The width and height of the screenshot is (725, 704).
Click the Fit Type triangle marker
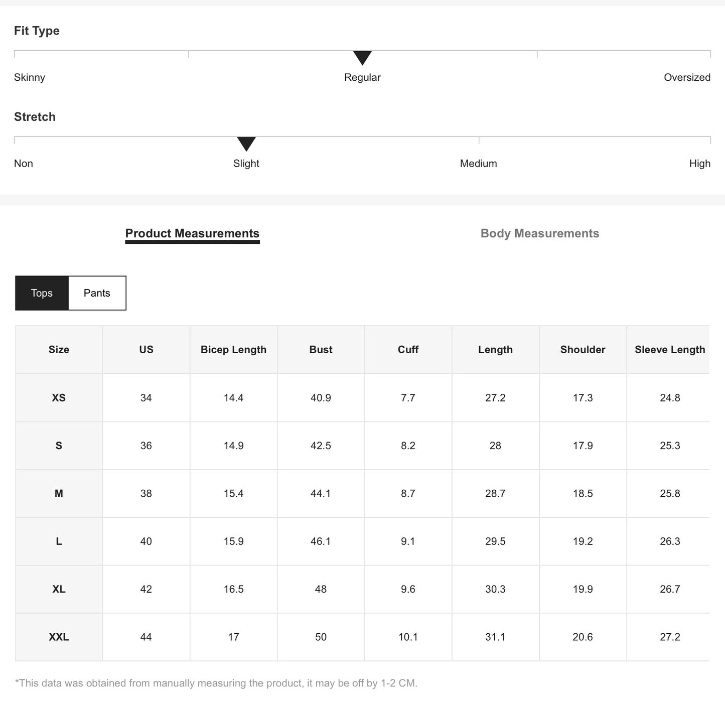coord(362,57)
